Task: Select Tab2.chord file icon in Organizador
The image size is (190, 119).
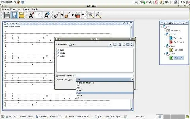Action: pos(171,42)
